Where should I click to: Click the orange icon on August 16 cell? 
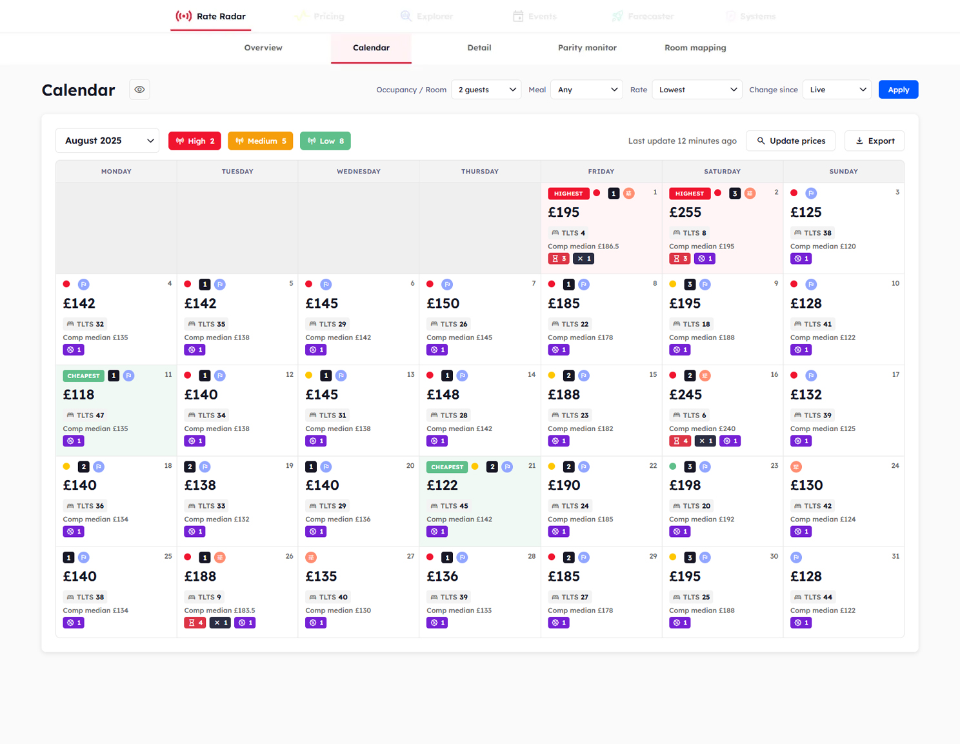705,376
